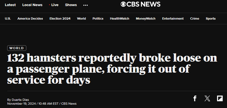Go to World news section
This screenshot has width=227, height=108.
[x=81, y=19]
